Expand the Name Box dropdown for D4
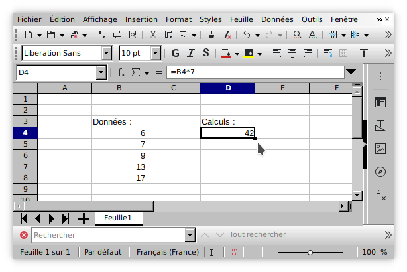This screenshot has height=272, width=407. (101, 72)
